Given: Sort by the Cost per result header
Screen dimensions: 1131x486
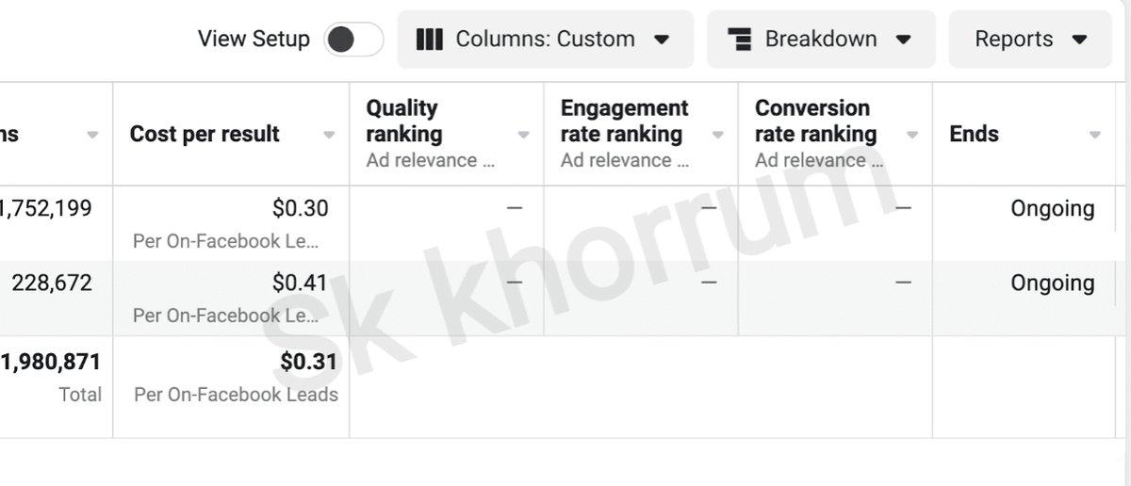Looking at the screenshot, I should pos(205,134).
